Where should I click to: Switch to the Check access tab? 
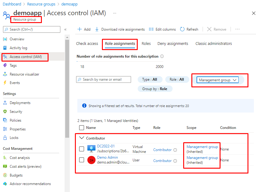point(87,44)
